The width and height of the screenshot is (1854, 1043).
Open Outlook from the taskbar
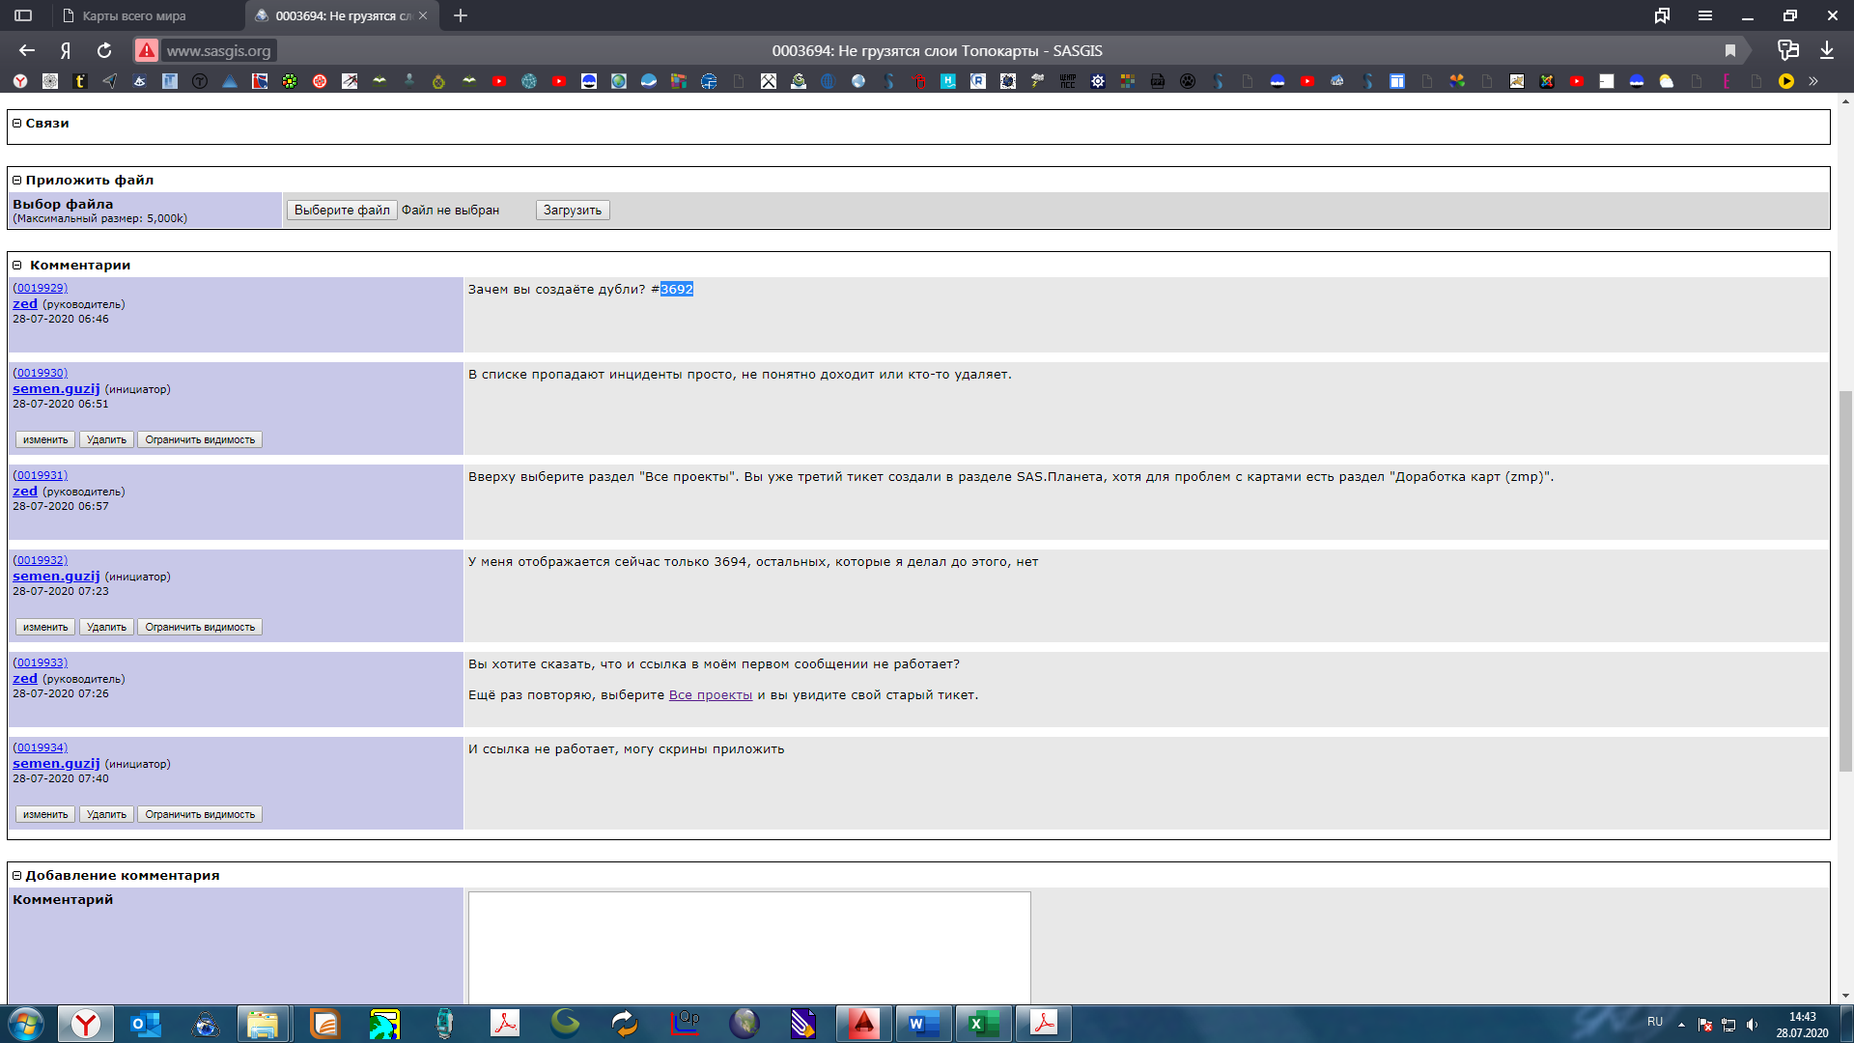pos(146,1024)
